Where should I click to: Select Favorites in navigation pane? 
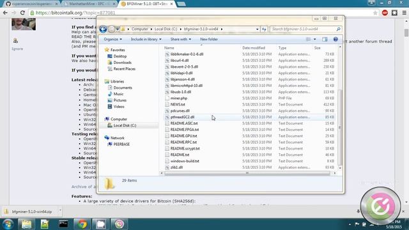(118, 50)
